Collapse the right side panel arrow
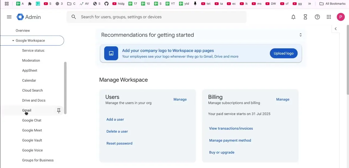This screenshot has height=168, width=349. (x=336, y=29)
